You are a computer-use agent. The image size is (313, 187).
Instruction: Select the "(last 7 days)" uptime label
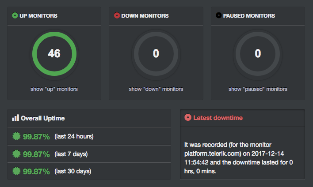point(71,154)
